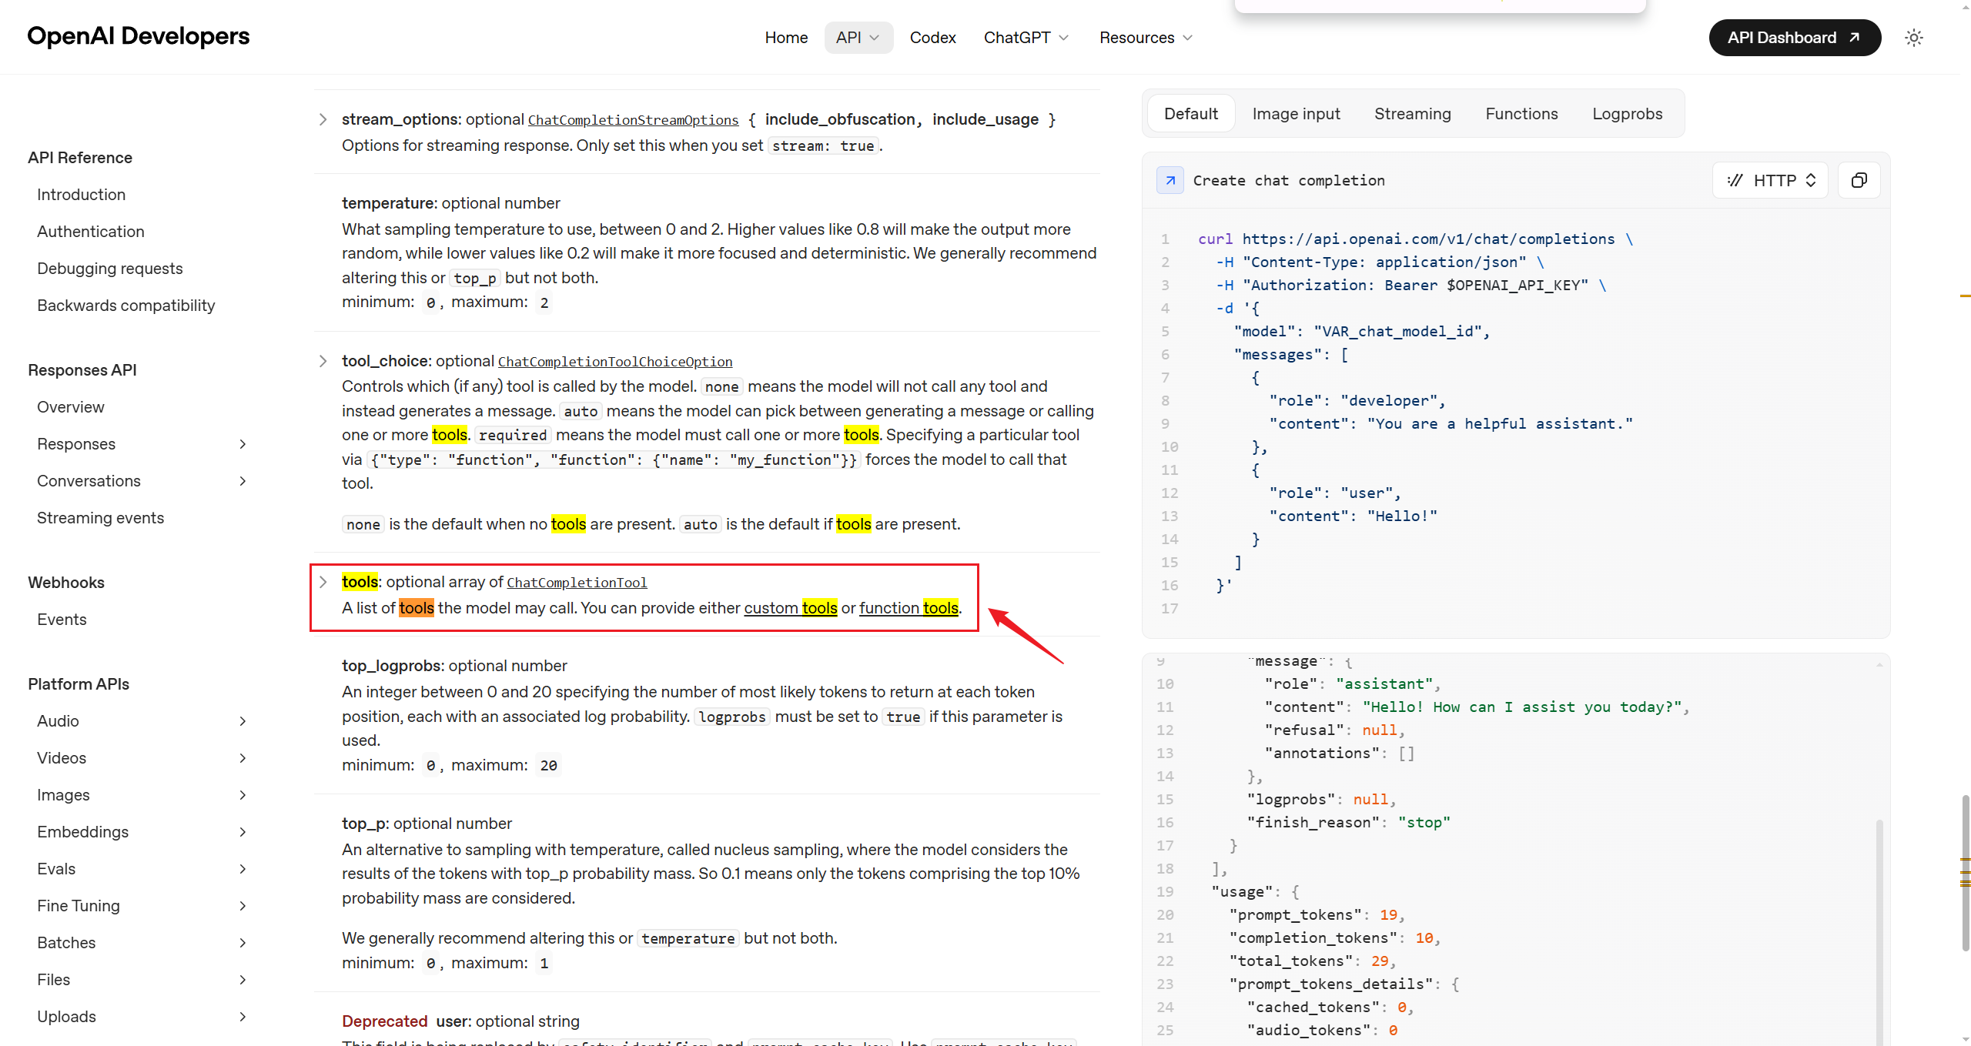Open the ChatGPT dropdown menu
The width and height of the screenshot is (1971, 1046).
(x=1026, y=38)
